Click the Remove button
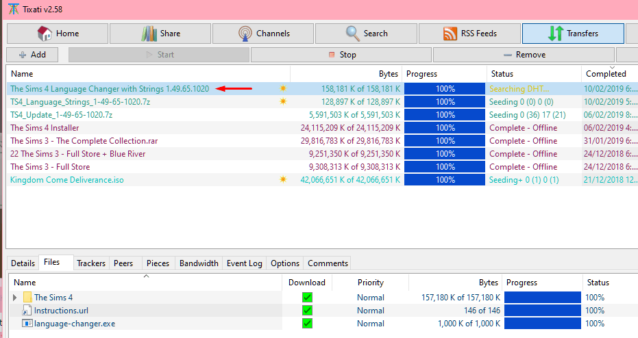Screen dimensions: 638x338 524,55
